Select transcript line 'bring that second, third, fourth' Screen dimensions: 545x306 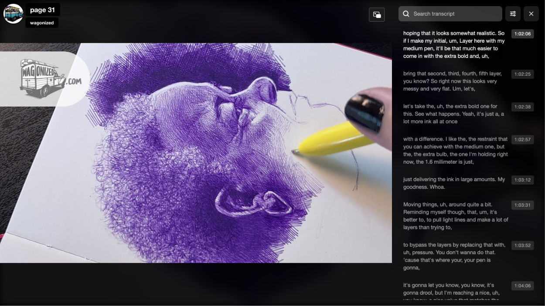click(454, 81)
